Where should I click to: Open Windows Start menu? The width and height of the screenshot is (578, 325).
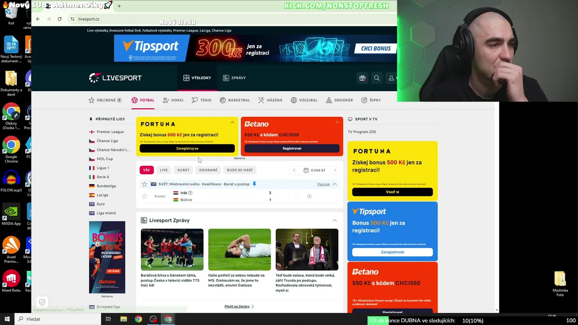pos(7,319)
